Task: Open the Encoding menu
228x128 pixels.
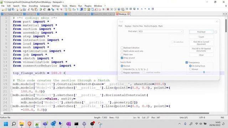Action: (x=33, y=6)
